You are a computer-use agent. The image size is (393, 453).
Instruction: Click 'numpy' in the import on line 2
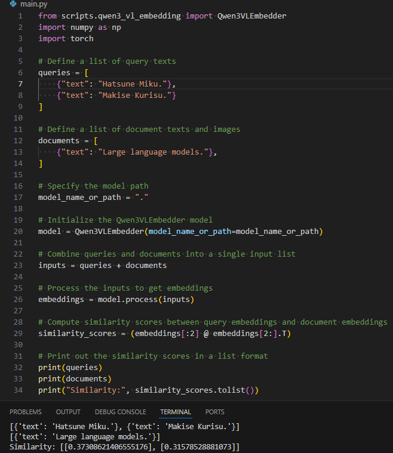[x=82, y=27]
